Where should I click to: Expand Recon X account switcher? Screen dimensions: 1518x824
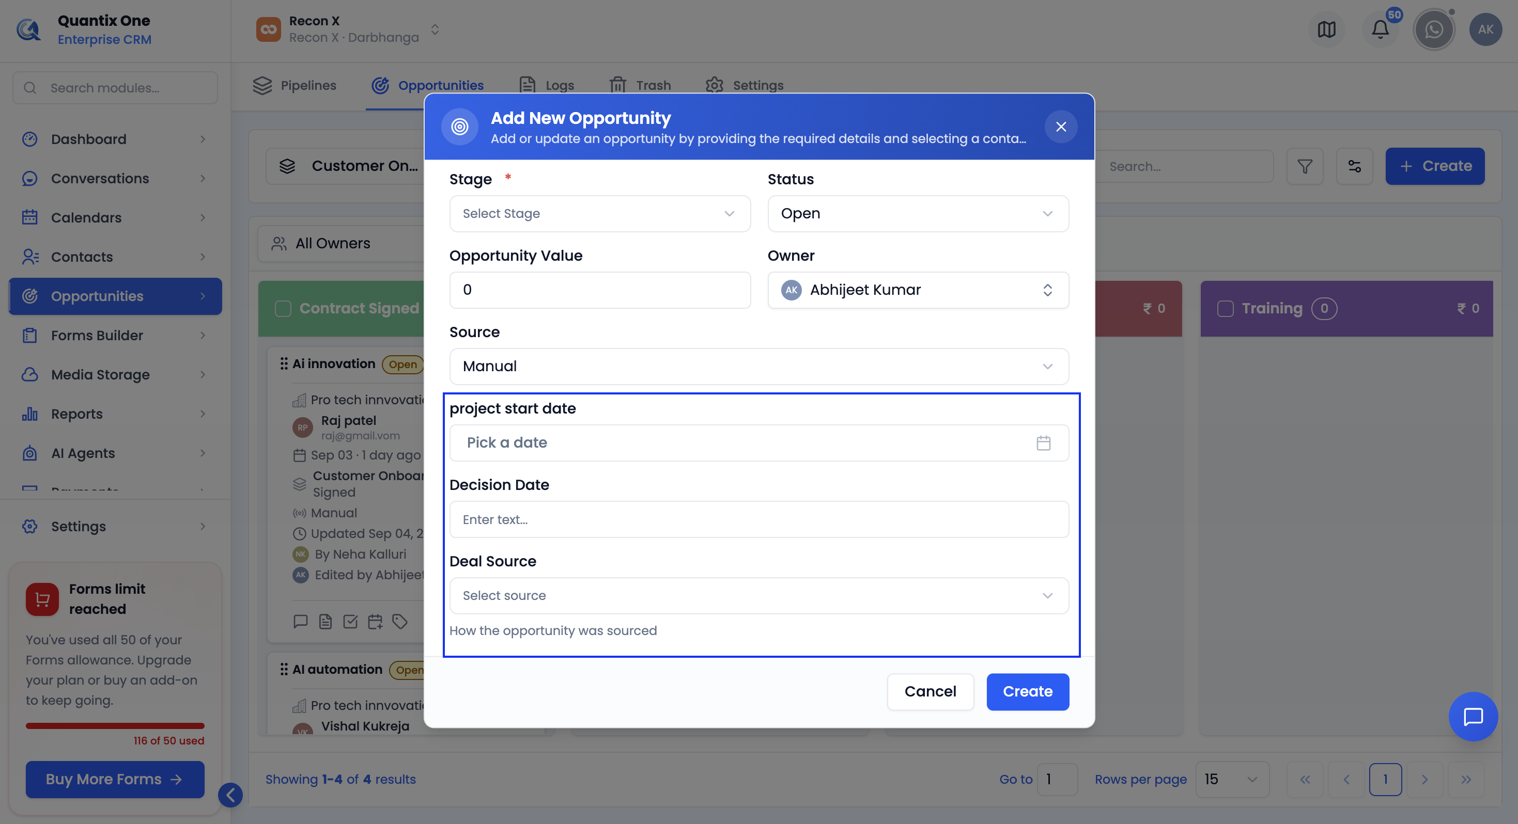[x=435, y=29]
